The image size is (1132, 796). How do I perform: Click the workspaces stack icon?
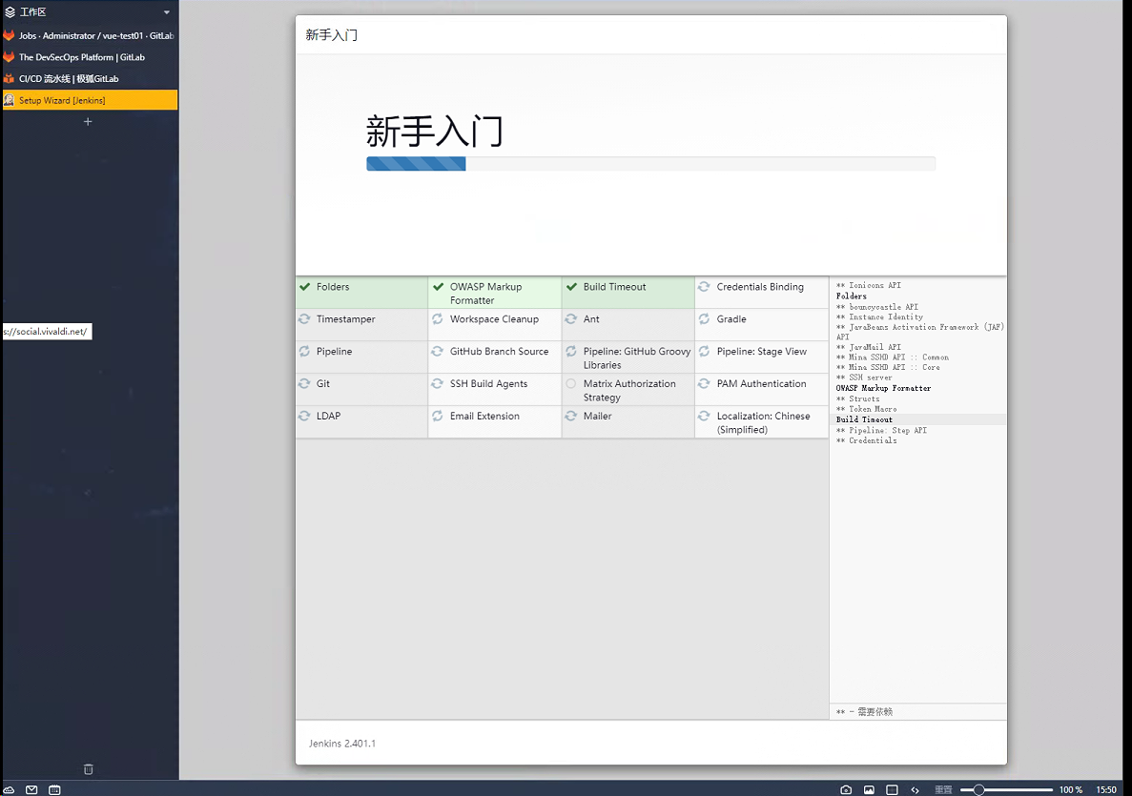10,12
